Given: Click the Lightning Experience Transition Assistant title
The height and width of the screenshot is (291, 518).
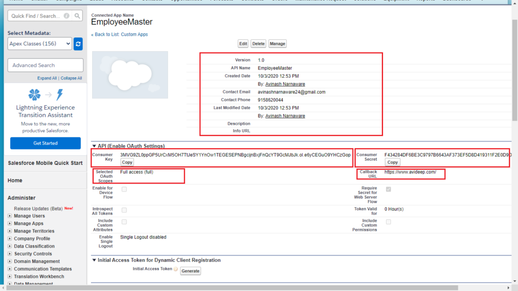Looking at the screenshot, I should [x=46, y=111].
